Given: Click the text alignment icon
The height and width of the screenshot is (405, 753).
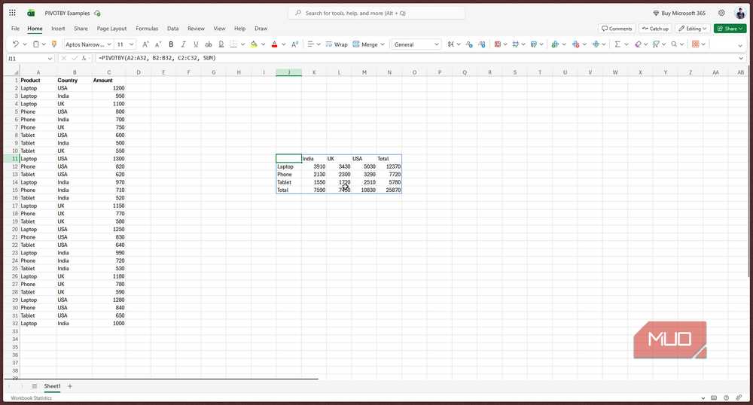Looking at the screenshot, I should [310, 44].
